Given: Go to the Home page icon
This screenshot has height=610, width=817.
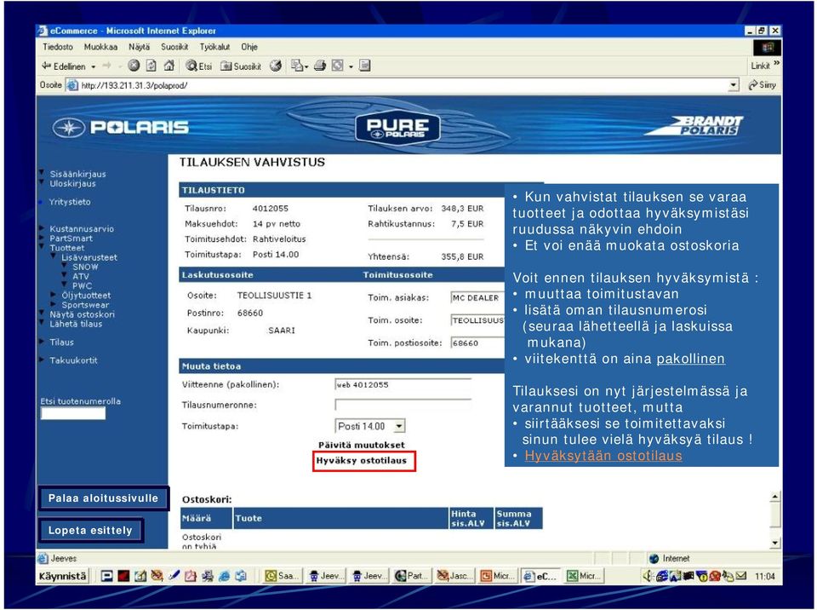Looking at the screenshot, I should (x=169, y=66).
